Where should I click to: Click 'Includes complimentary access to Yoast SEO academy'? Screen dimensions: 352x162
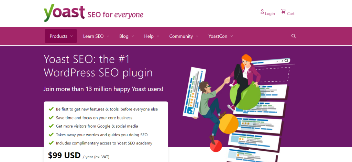pos(104,143)
